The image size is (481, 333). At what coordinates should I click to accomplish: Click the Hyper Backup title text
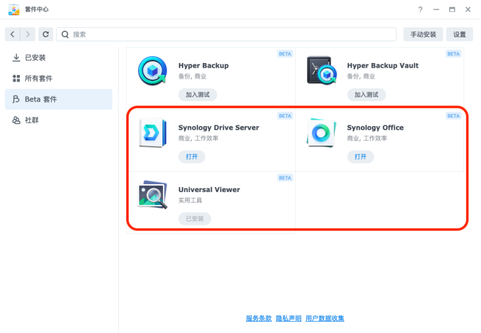pos(203,65)
